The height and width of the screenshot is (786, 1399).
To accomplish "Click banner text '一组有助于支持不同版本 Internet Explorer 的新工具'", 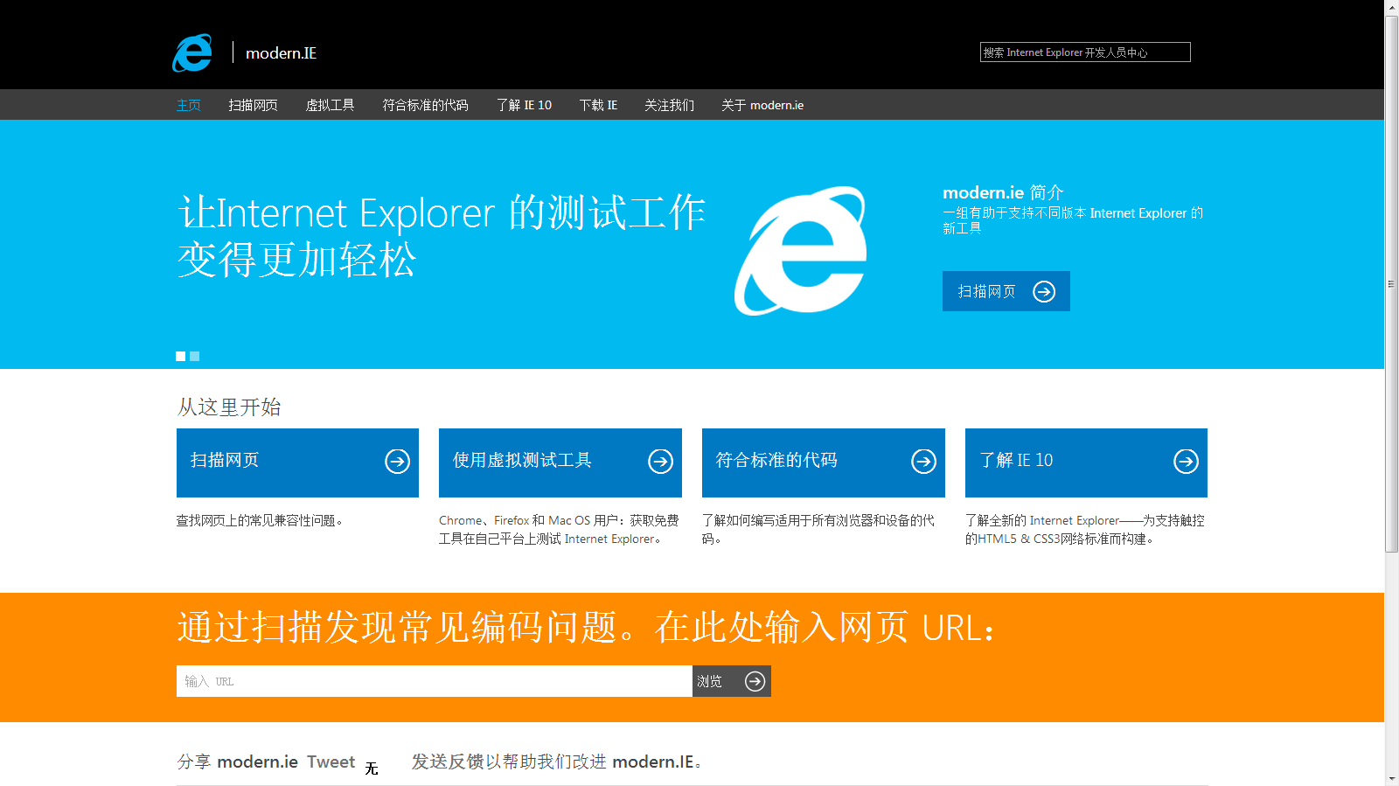I will [x=1073, y=220].
